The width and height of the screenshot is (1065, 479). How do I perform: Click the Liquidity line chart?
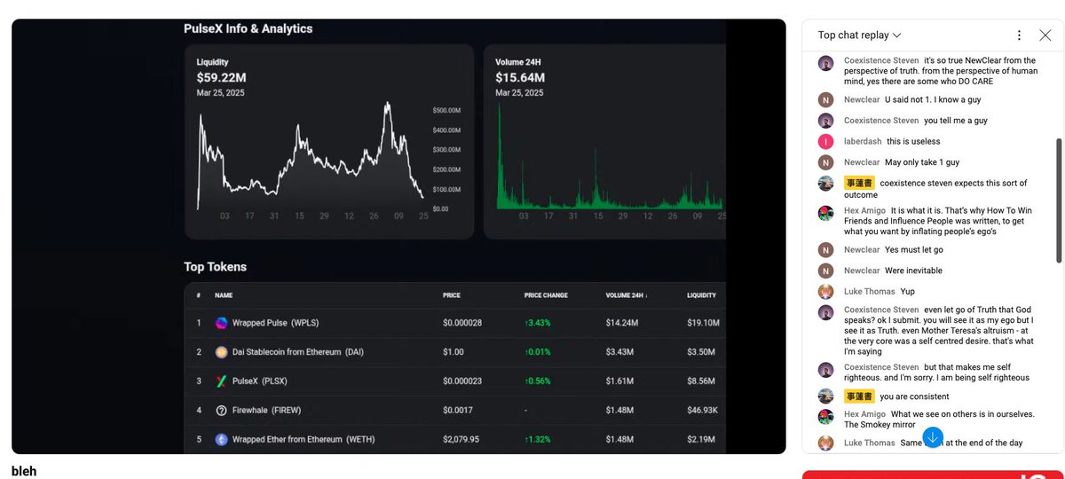(x=310, y=157)
